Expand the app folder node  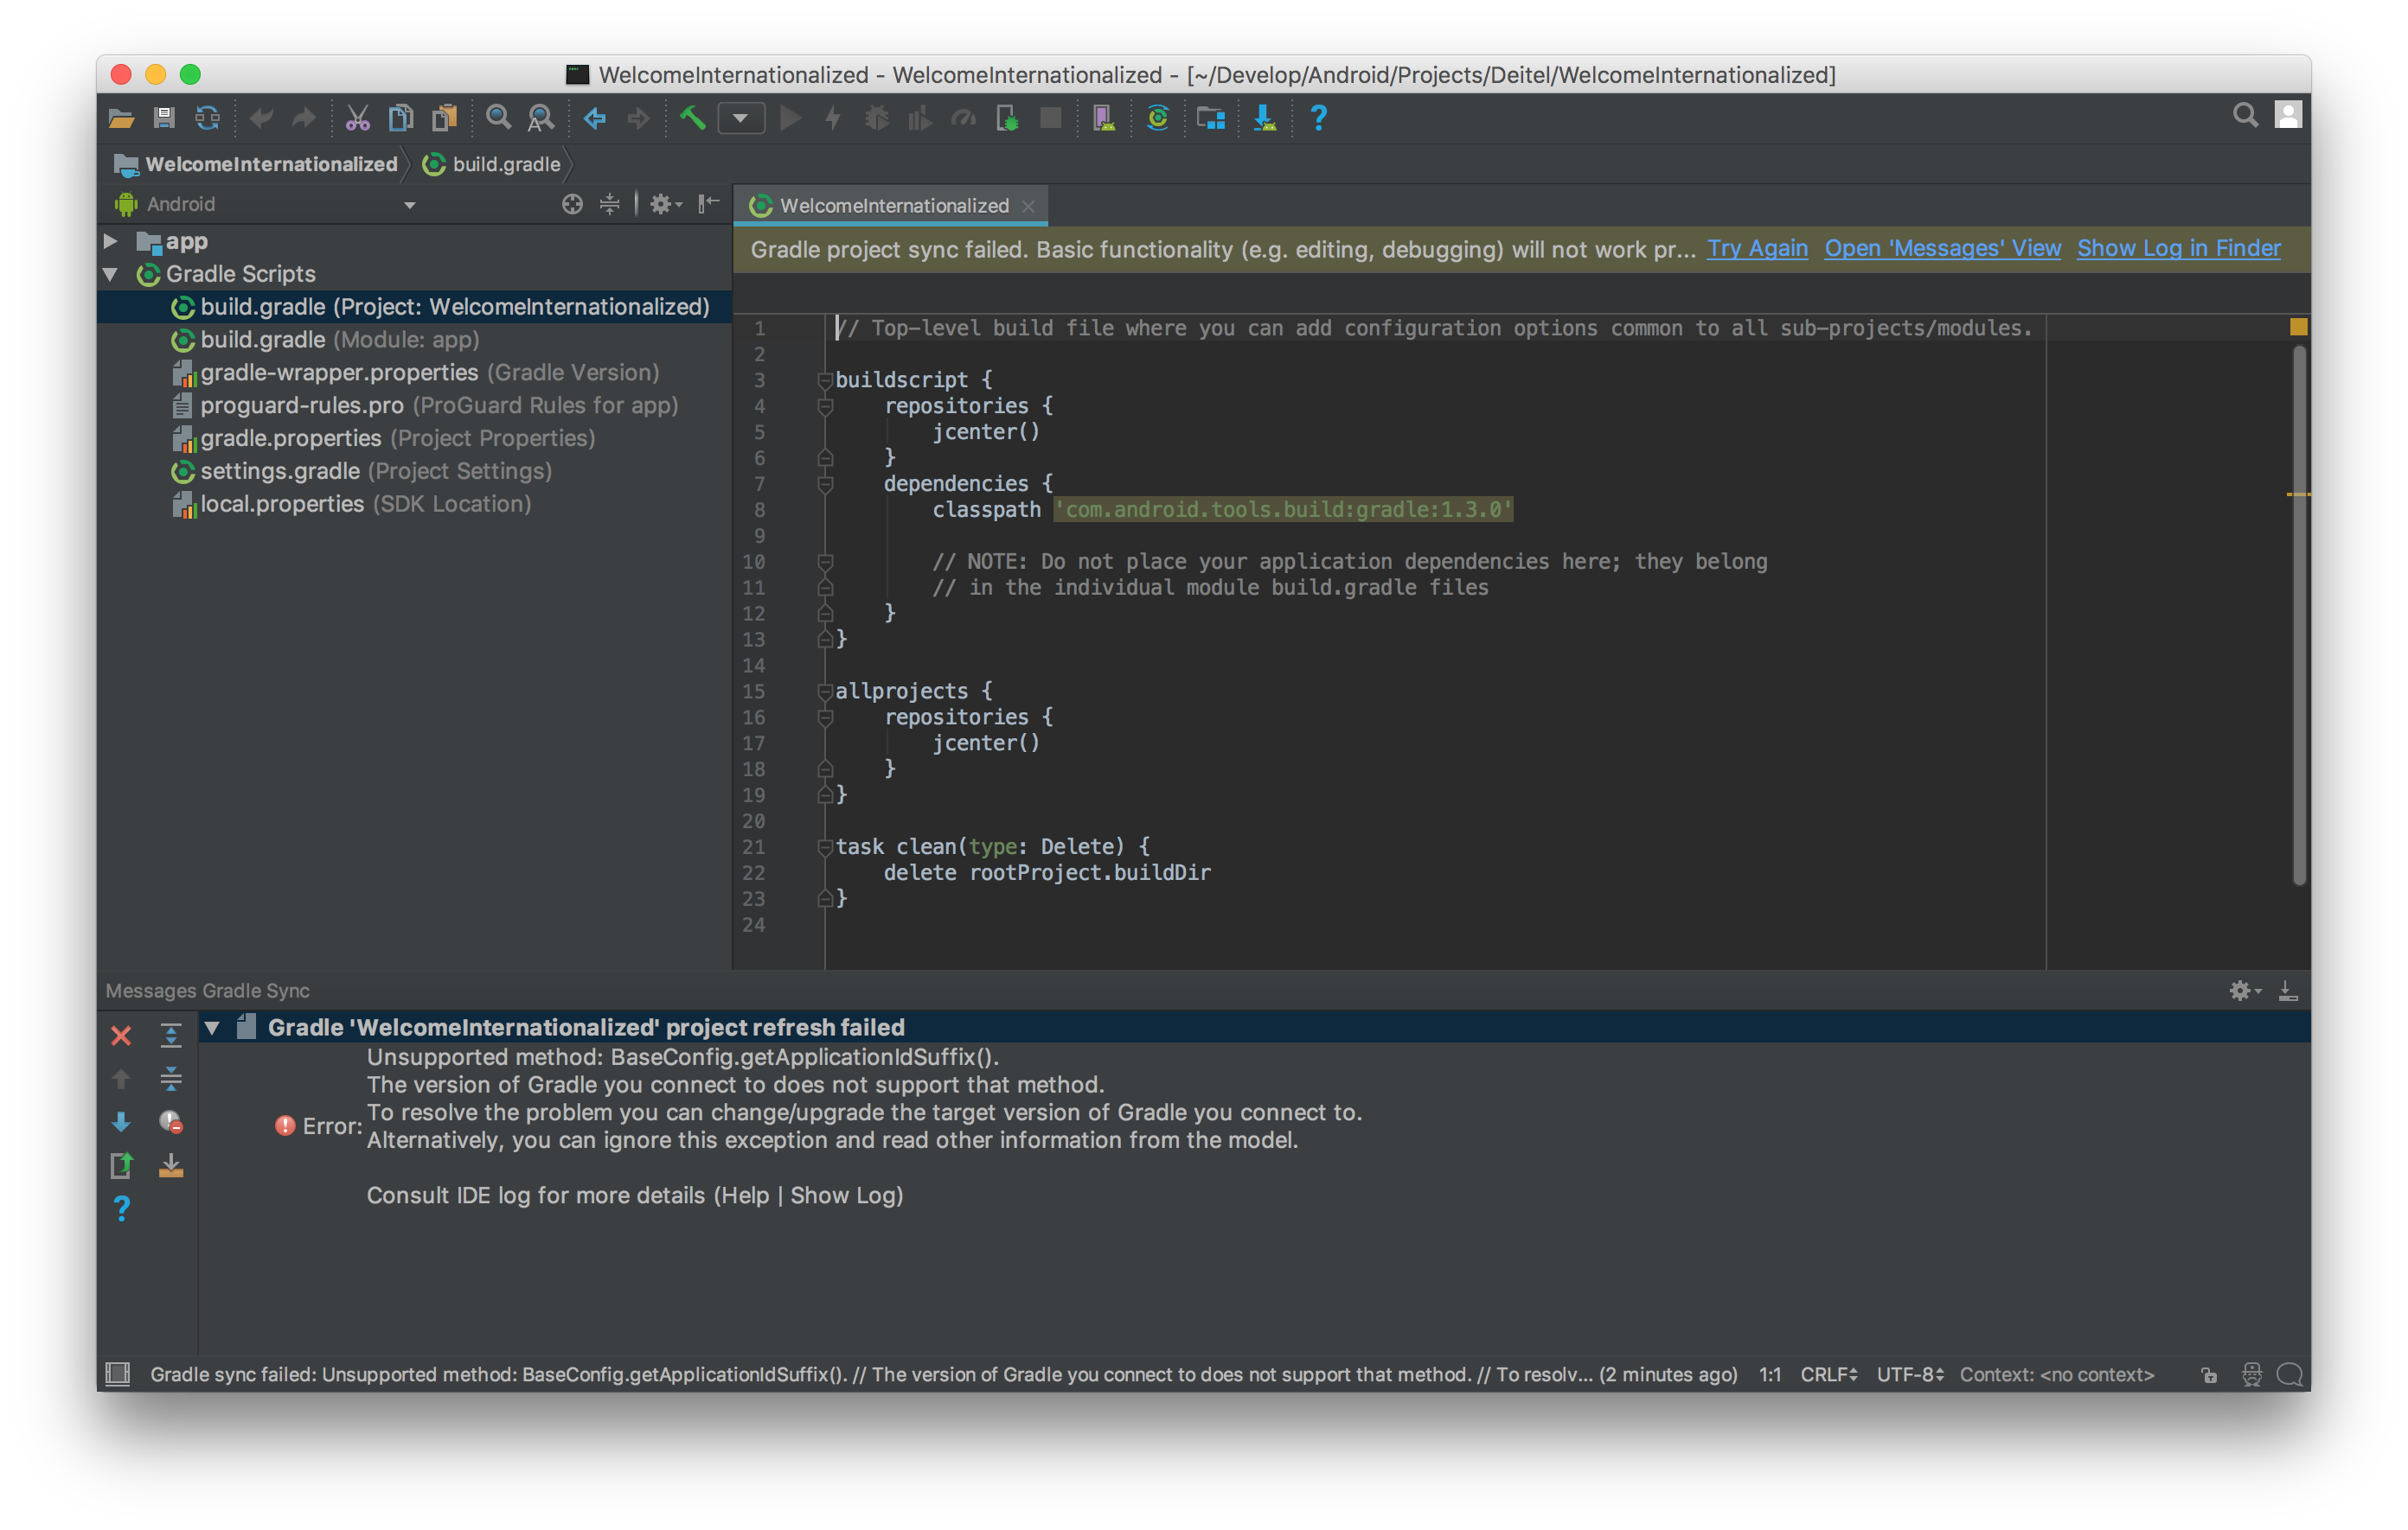[x=111, y=241]
